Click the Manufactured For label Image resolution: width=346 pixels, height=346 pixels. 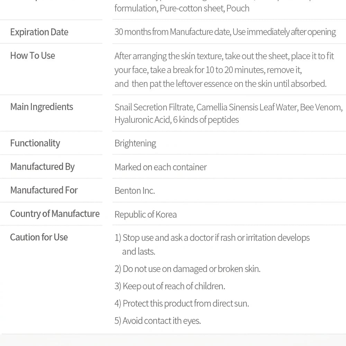(44, 190)
